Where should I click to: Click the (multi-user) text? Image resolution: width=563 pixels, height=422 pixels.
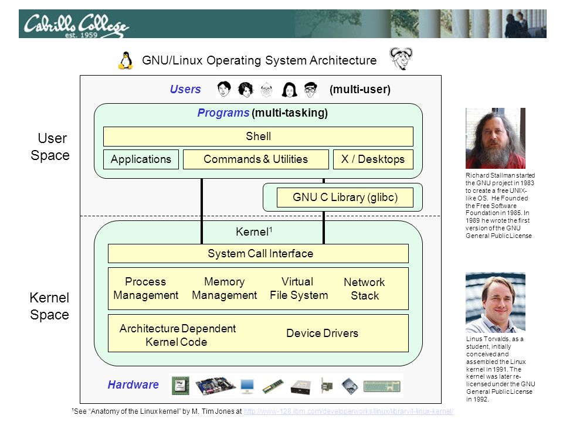point(359,89)
